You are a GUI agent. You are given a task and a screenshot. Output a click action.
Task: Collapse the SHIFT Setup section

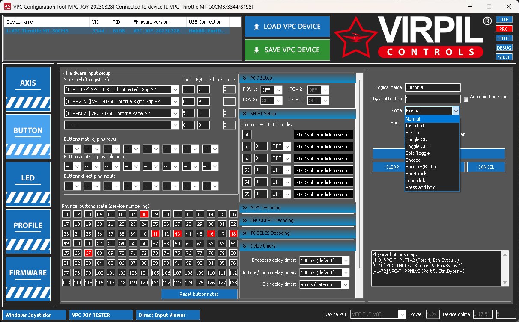coord(298,114)
